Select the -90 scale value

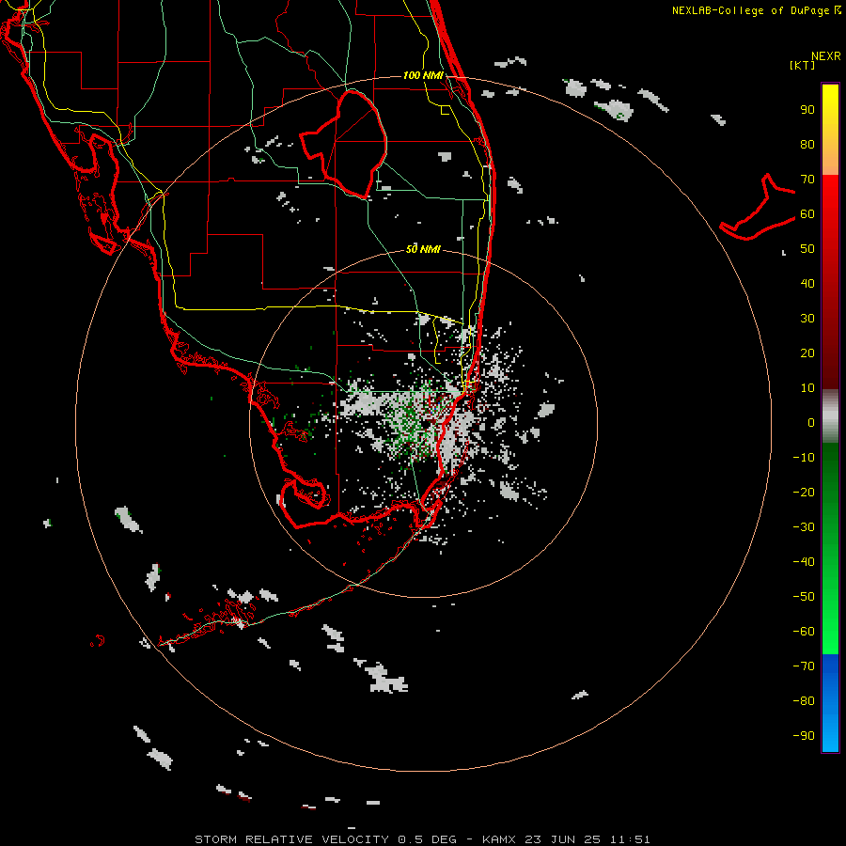804,735
